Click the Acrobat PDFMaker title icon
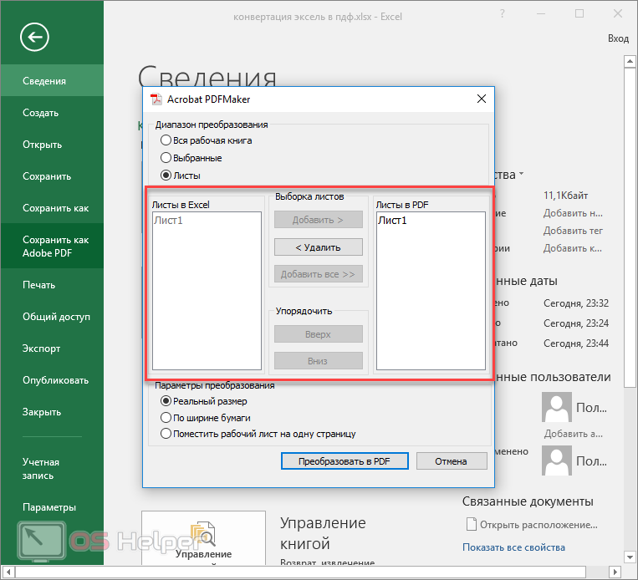 (156, 99)
